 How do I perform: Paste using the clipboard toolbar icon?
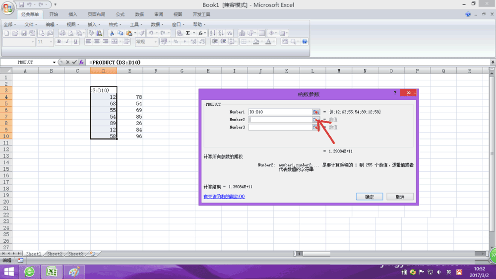pos(129,33)
